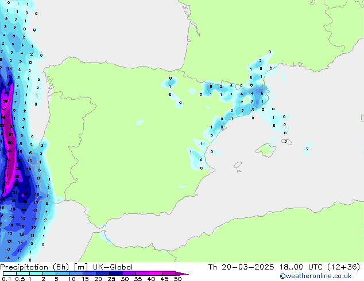Click the '[m]' unit label
The image size is (364, 281).
[x=81, y=267]
